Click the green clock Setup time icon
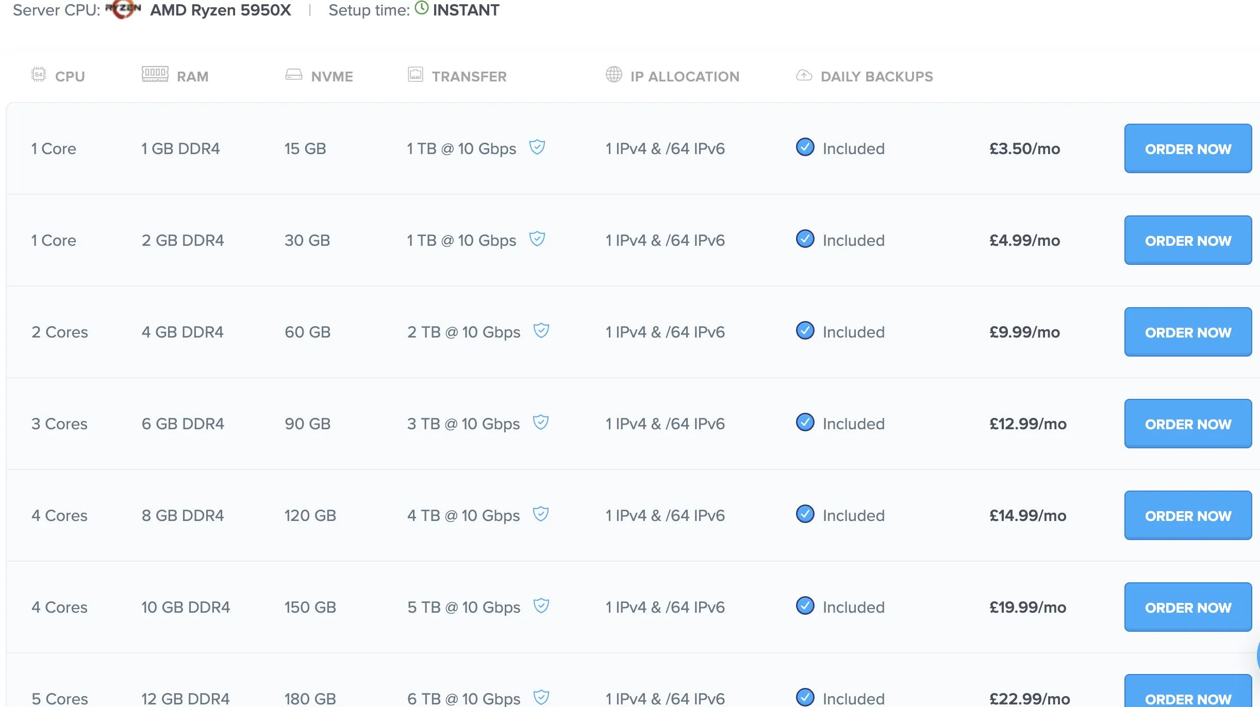The height and width of the screenshot is (707, 1260). (x=422, y=8)
